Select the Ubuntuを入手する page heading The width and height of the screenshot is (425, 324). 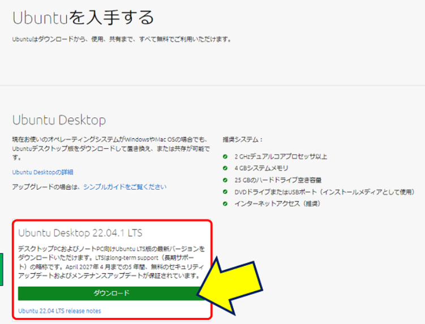83,18
